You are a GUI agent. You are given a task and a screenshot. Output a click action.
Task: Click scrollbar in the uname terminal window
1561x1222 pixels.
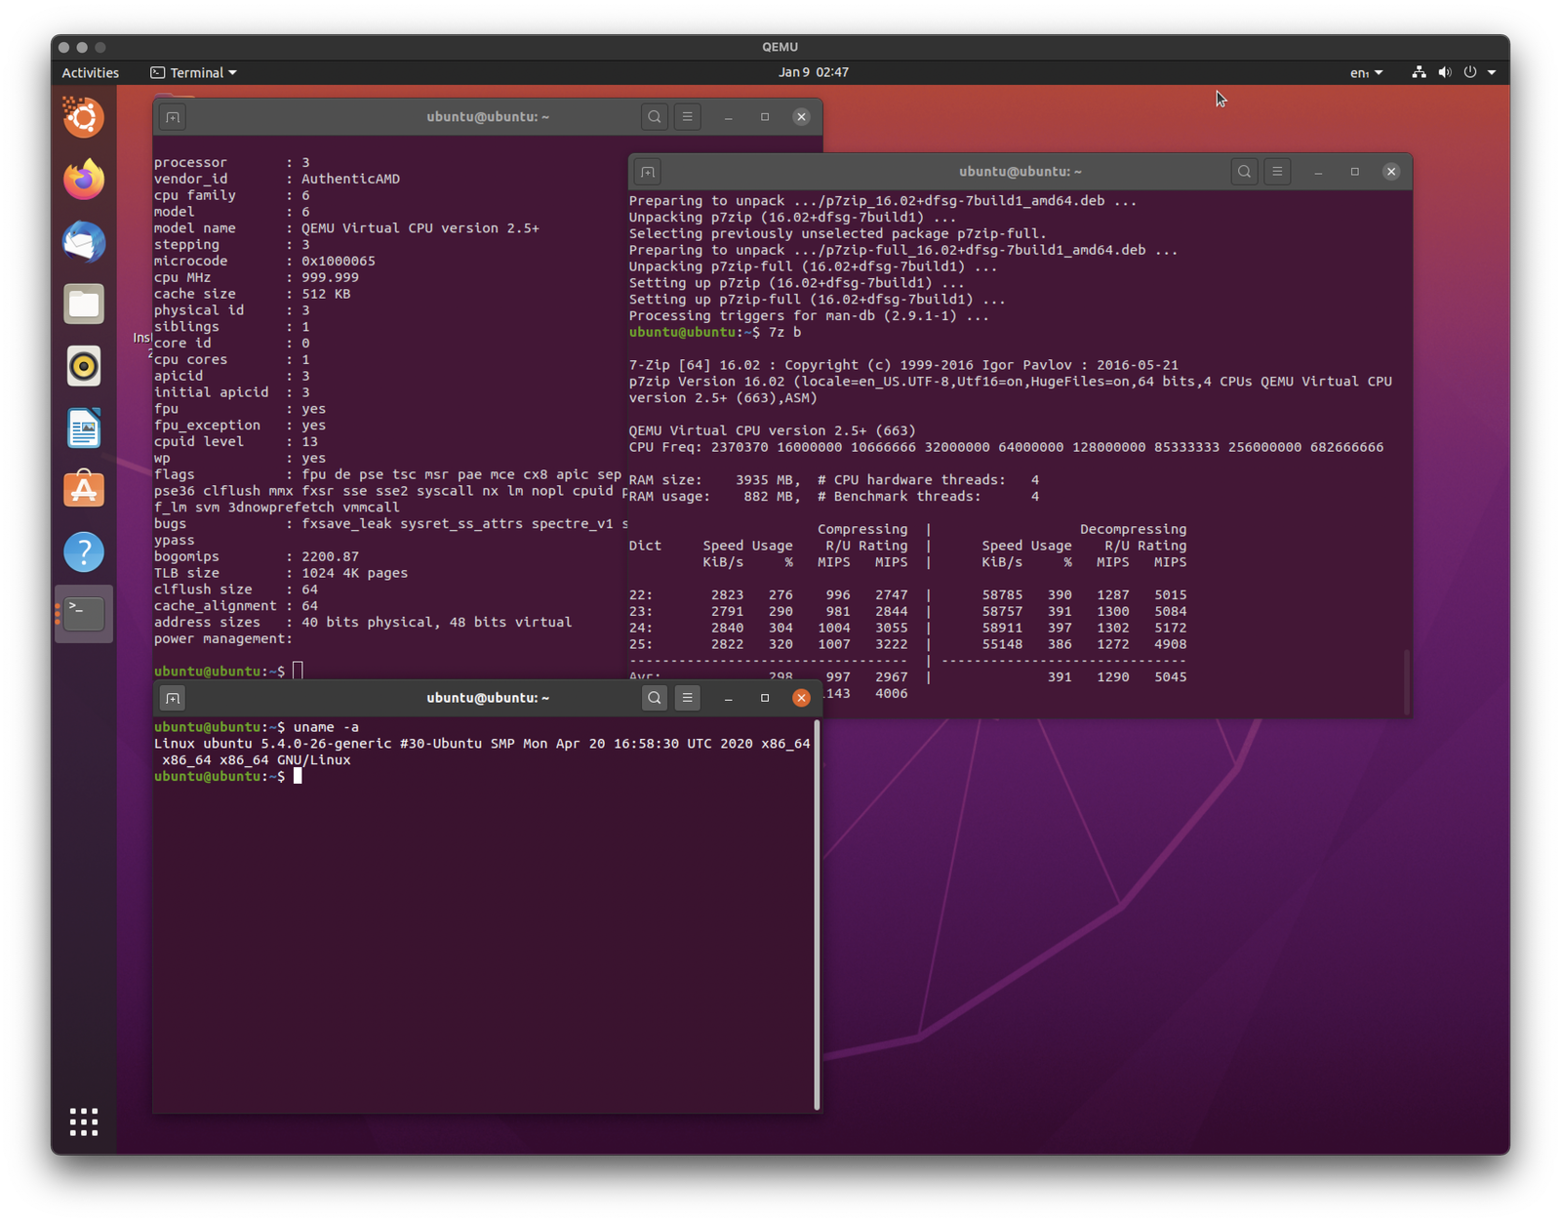coord(817,915)
